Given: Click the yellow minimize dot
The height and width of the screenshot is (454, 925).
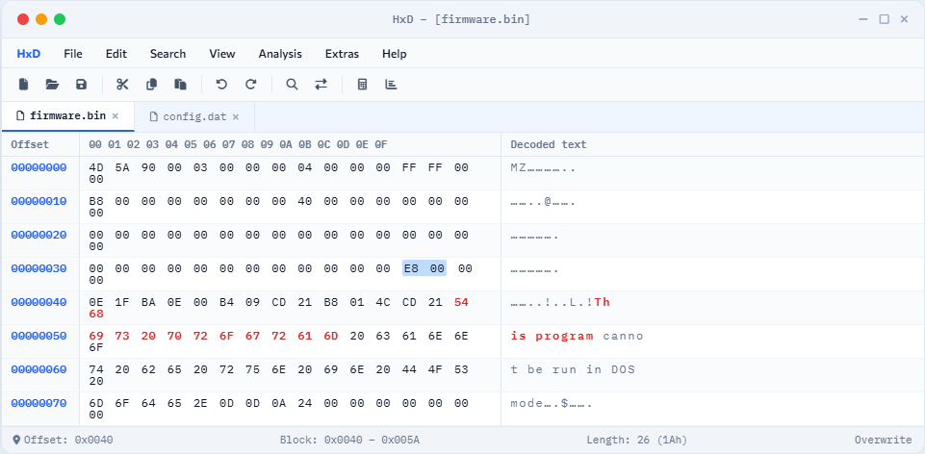Looking at the screenshot, I should tap(41, 19).
